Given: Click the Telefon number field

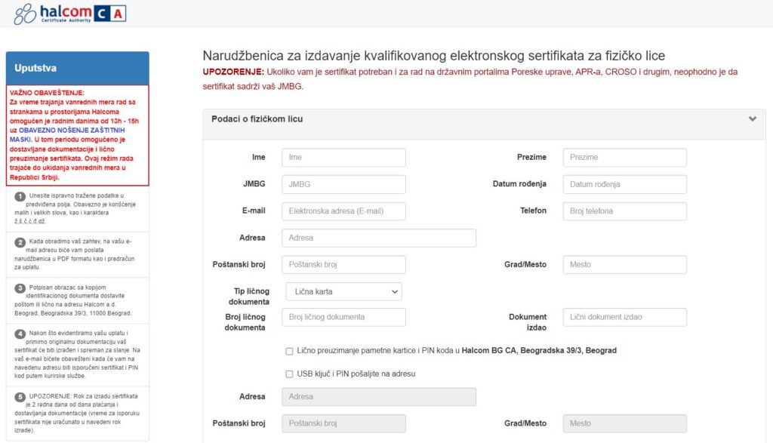Looking at the screenshot, I should (x=624, y=211).
